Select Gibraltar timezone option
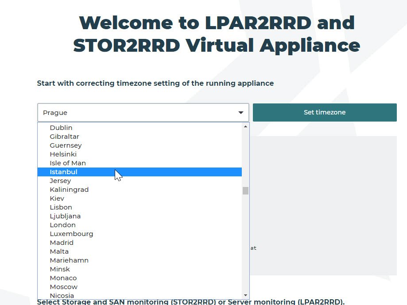 point(65,137)
